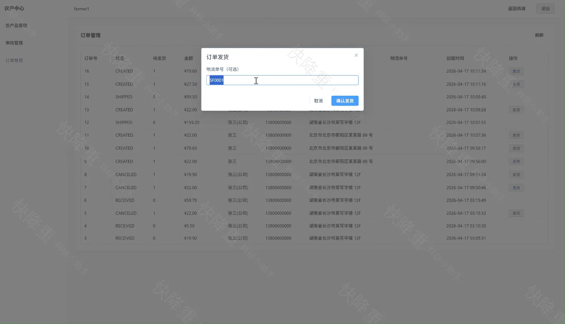Image resolution: width=565 pixels, height=324 pixels.
Task: Confirm shipment with the 确认发货 button
Action: (345, 101)
